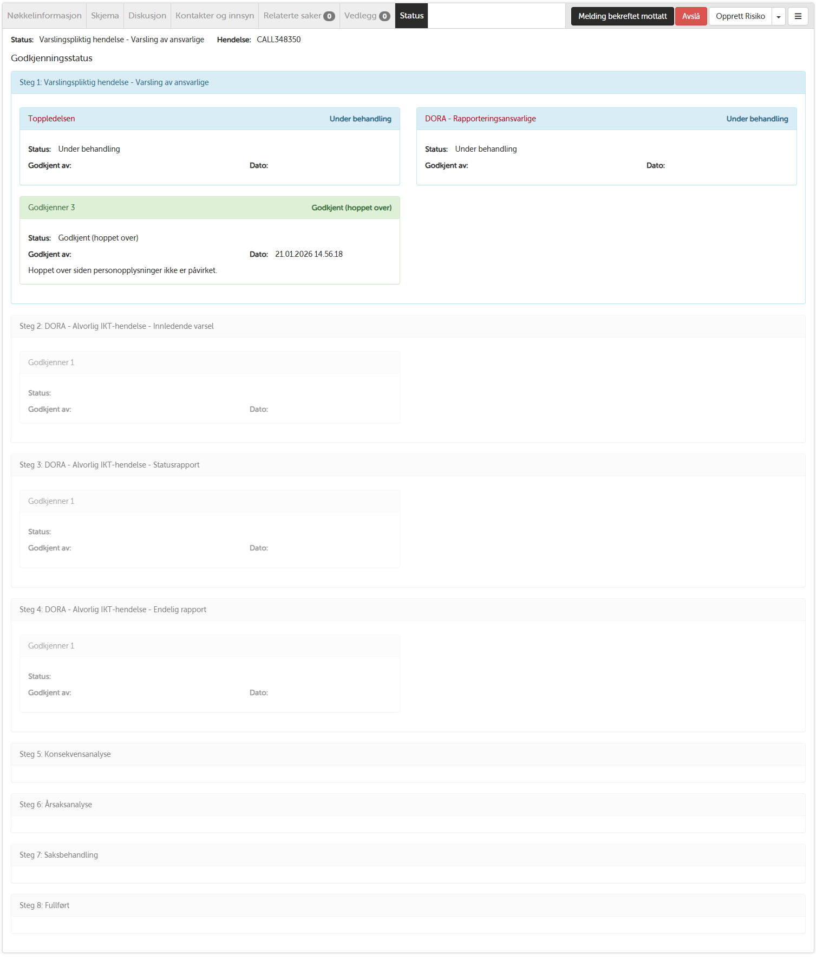Image resolution: width=816 pixels, height=959 pixels.
Task: Open the Relaterte saker tab
Action: point(292,16)
